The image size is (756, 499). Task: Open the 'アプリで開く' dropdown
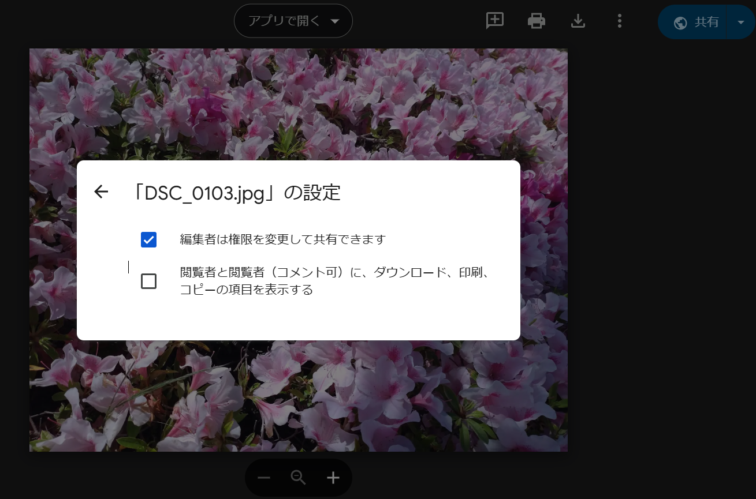click(293, 21)
